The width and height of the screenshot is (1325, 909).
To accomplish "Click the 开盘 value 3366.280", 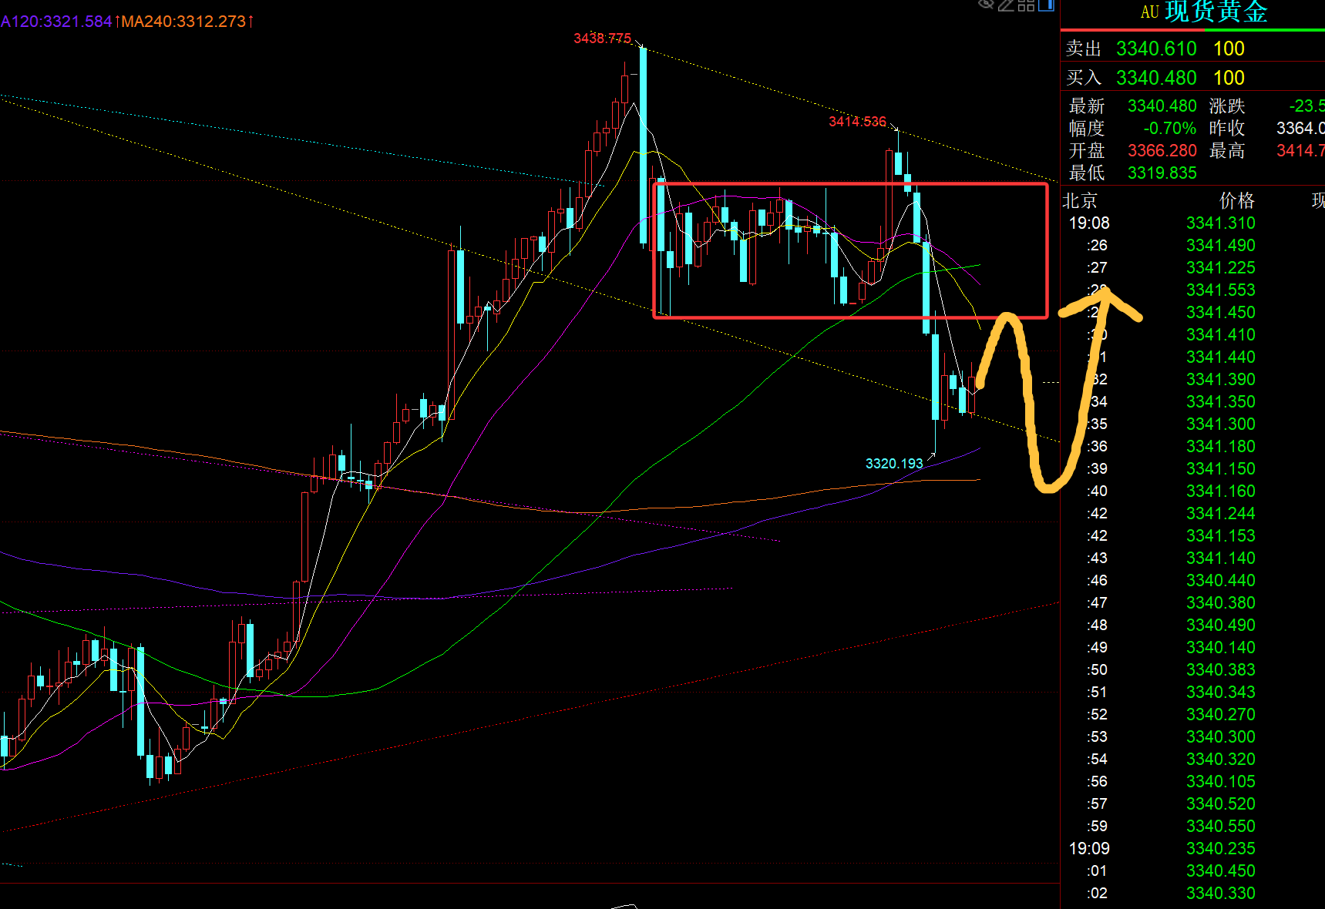I will [x=1162, y=151].
